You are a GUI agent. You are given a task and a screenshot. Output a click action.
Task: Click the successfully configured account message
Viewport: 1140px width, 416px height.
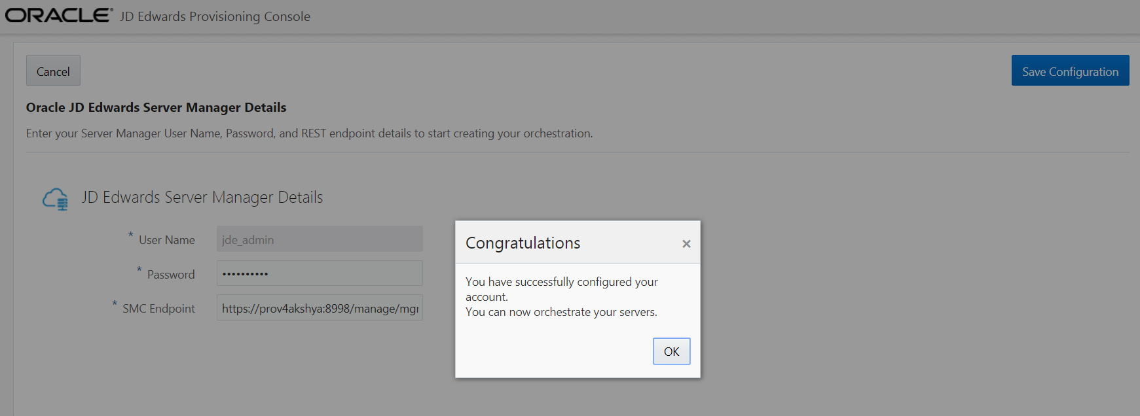pyautogui.click(x=561, y=288)
